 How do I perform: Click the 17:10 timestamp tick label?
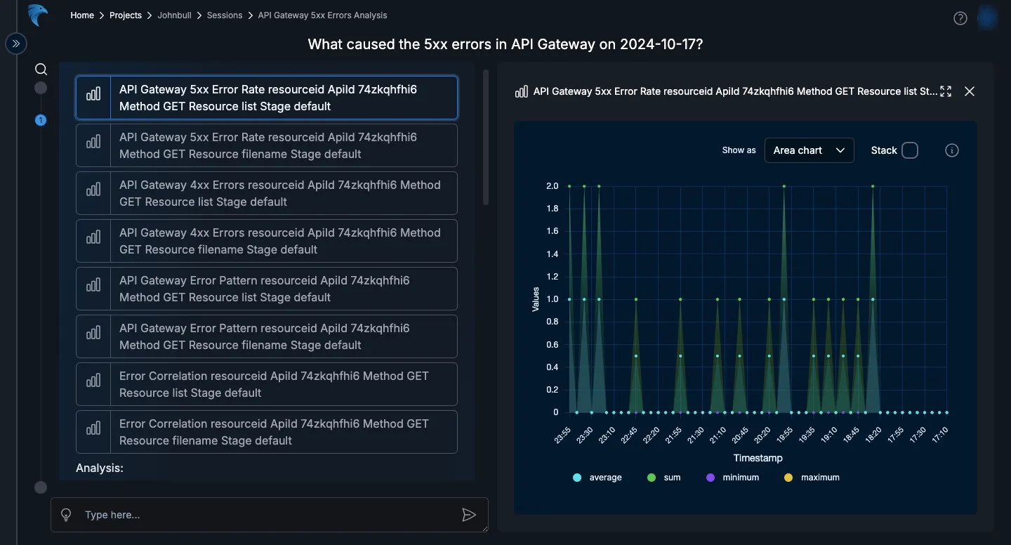pos(939,435)
